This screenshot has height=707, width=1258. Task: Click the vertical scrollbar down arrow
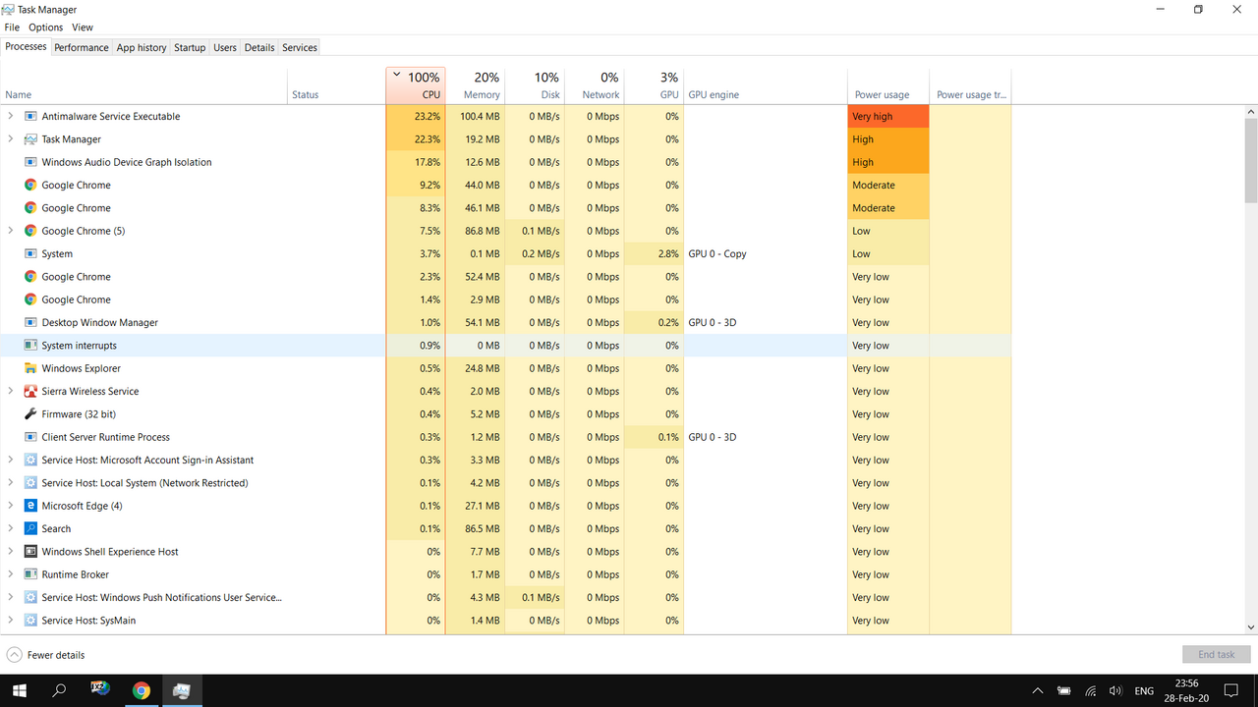click(x=1250, y=626)
